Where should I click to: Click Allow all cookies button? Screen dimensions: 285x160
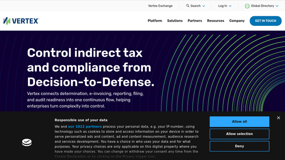[x=240, y=122]
